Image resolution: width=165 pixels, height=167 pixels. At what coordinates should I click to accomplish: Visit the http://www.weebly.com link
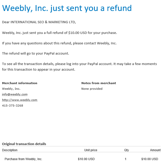pos(20,100)
